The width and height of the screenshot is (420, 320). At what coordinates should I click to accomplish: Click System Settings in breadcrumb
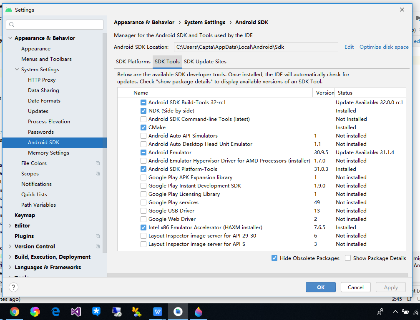coord(205,22)
